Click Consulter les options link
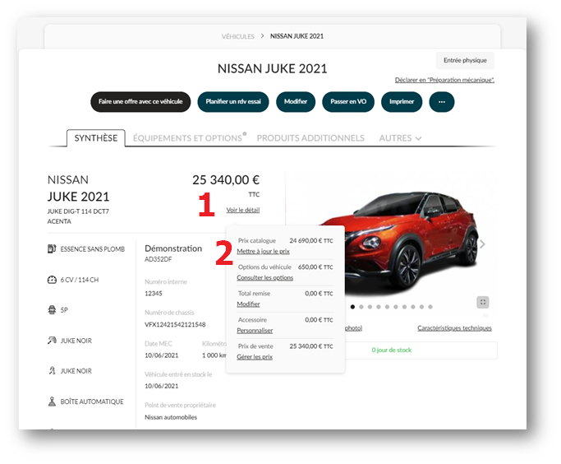The height and width of the screenshot is (464, 561). click(x=264, y=278)
